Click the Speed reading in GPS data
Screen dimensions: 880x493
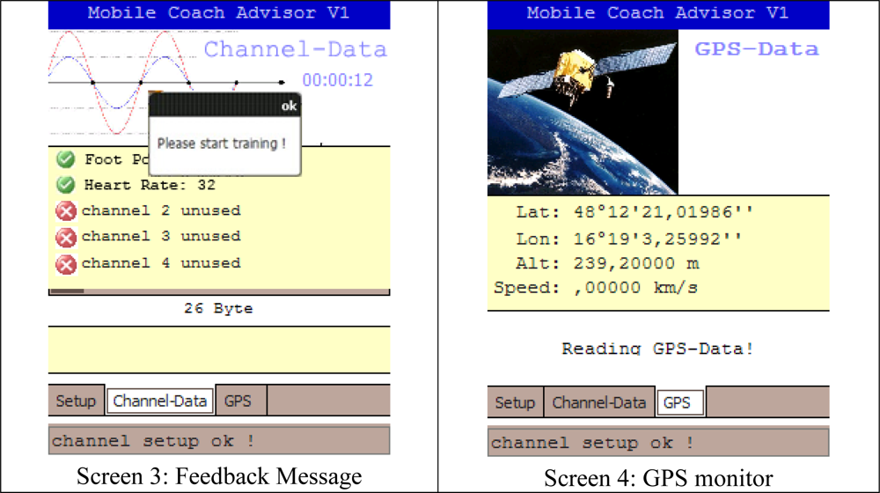596,288
